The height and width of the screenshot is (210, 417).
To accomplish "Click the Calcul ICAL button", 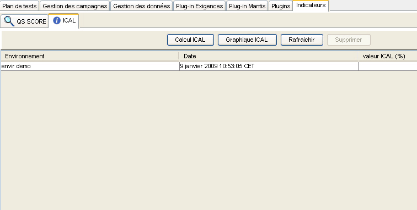I will point(190,40).
